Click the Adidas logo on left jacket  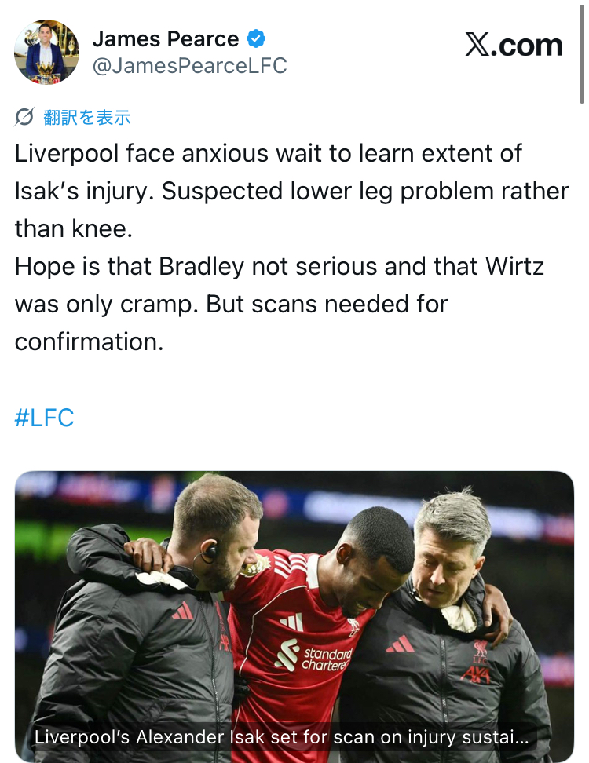pyautogui.click(x=183, y=611)
